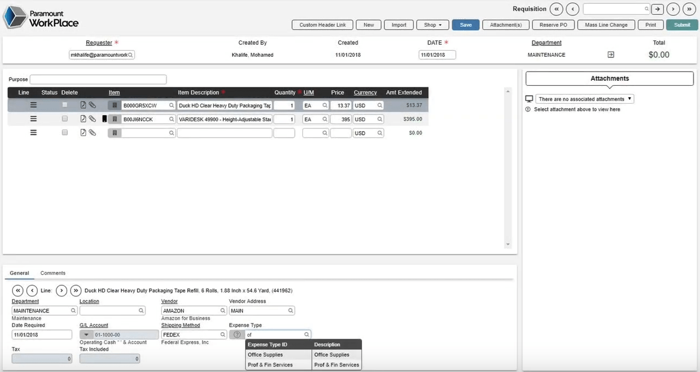Click the drag handle on first line
This screenshot has width=700, height=372.
[x=33, y=105]
